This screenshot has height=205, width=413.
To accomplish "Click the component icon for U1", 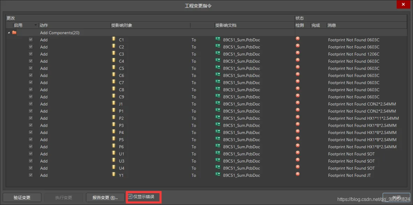I will 114,153.
